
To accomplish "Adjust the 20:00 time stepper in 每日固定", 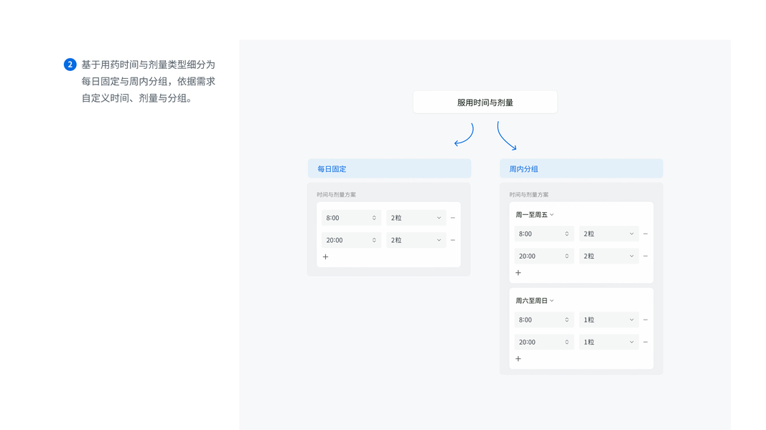I will (x=374, y=240).
